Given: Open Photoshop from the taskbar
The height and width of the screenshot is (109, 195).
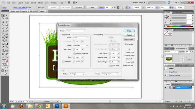Looking at the screenshot, I should coord(57,106).
